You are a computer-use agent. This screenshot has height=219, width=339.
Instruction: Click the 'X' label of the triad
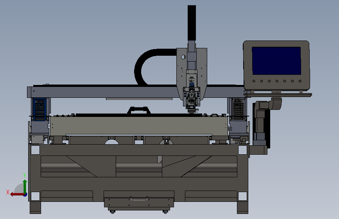pos(8,192)
